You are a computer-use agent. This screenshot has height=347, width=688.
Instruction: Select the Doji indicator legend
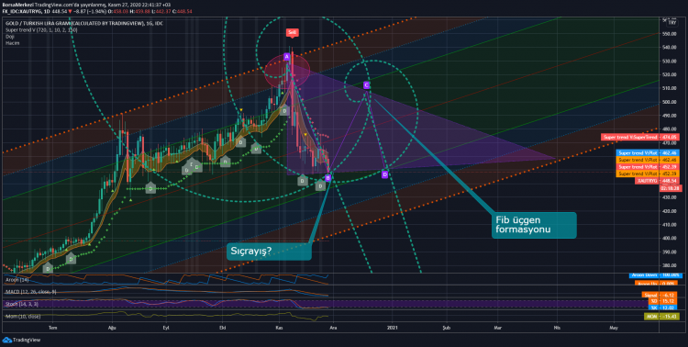(10, 37)
